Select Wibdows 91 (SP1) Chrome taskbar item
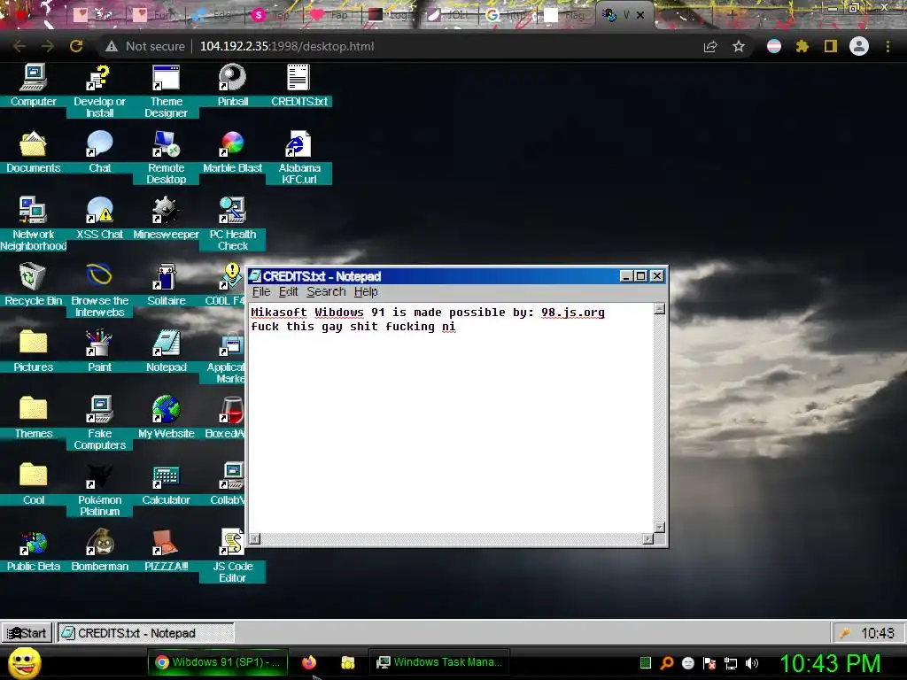Viewport: 907px width, 680px height. (x=218, y=662)
